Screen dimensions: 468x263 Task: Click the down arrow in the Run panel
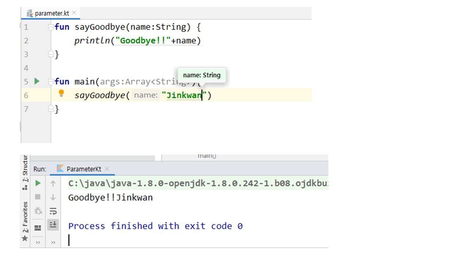click(x=53, y=197)
